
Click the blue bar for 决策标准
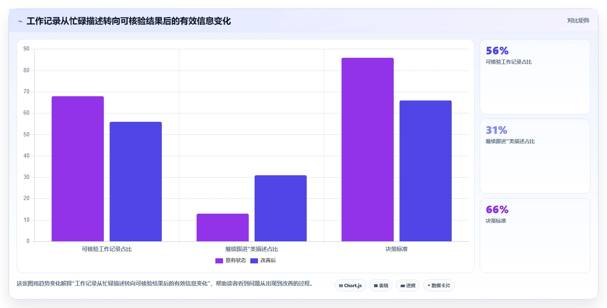click(426, 171)
